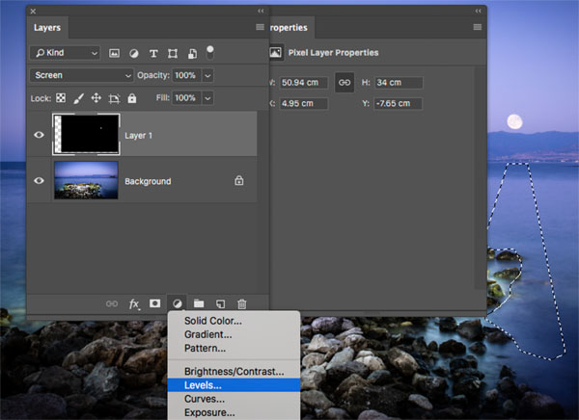This screenshot has height=420, width=579.
Task: Click the height H input field
Action: 398,84
